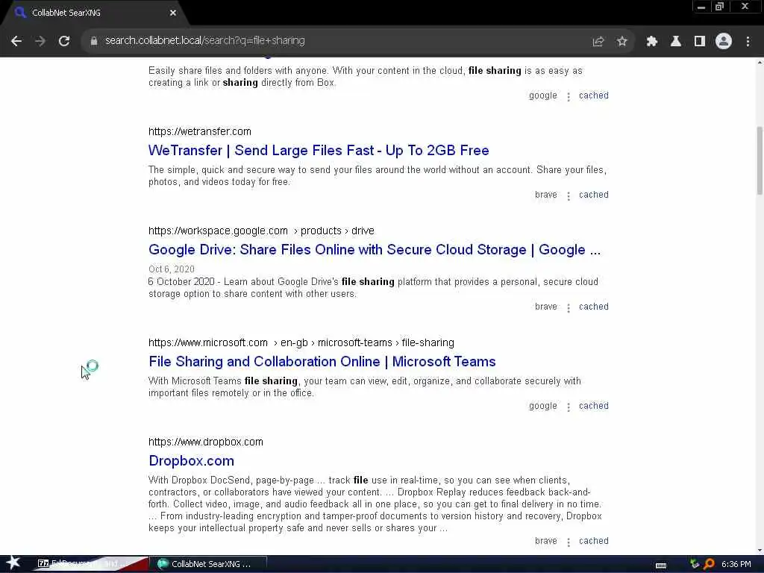Open WeTransfer Send Large Files result
764x573 pixels.
(319, 151)
